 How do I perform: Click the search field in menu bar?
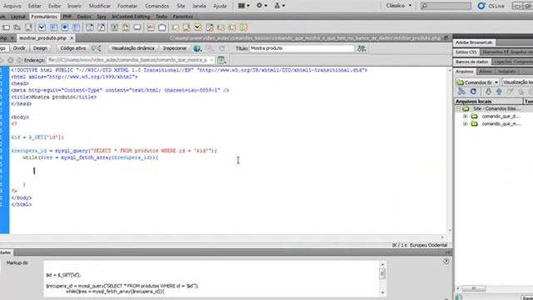point(446,6)
